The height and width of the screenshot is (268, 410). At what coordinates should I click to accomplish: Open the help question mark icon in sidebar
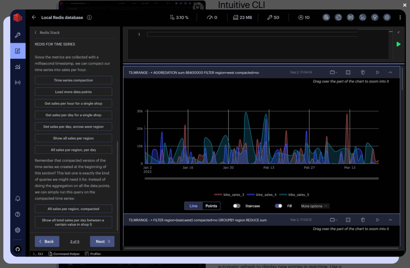(x=17, y=214)
